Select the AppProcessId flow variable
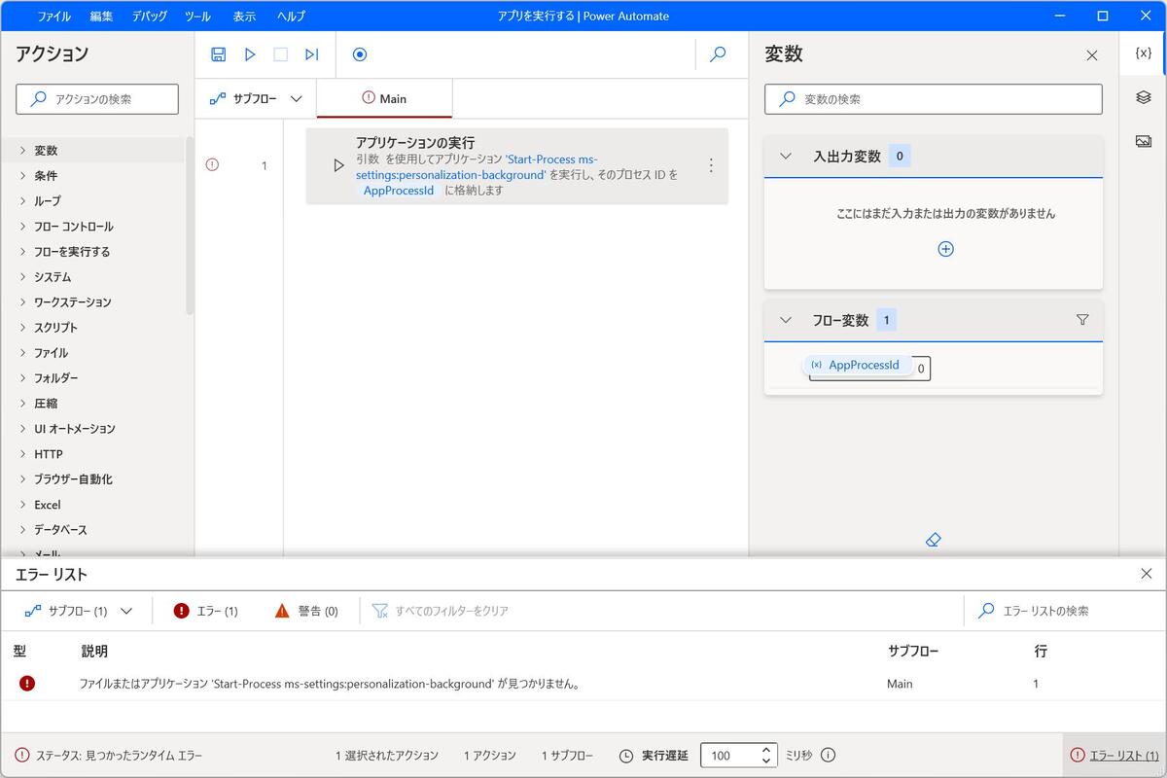The width and height of the screenshot is (1167, 778). [856, 365]
